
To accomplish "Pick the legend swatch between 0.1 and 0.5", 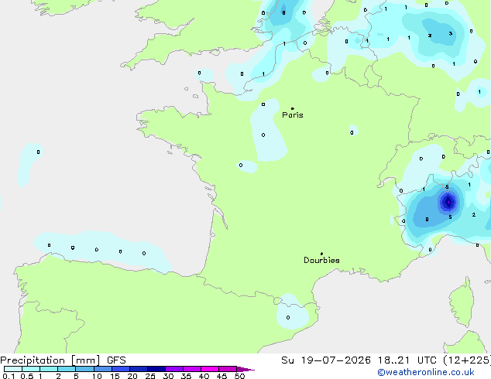I will click(x=13, y=369).
